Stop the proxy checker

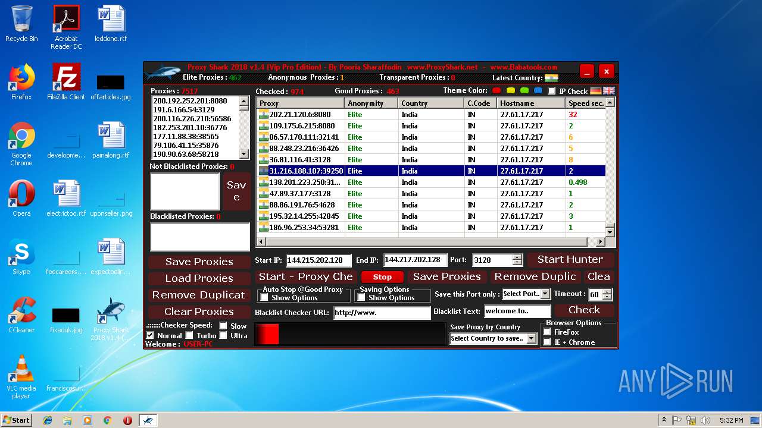pos(382,277)
